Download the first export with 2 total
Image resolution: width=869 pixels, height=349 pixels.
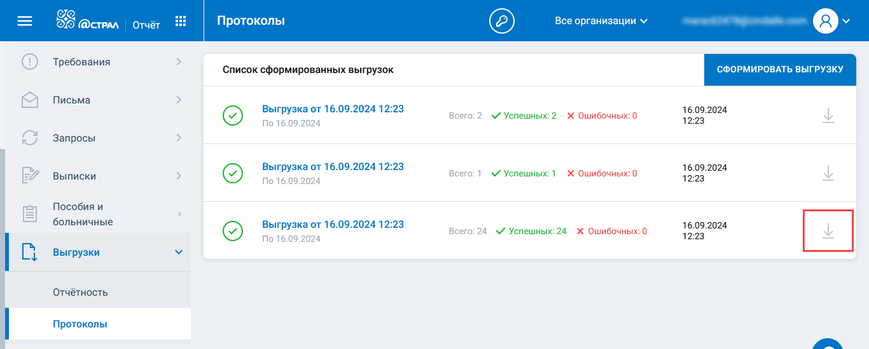[828, 115]
